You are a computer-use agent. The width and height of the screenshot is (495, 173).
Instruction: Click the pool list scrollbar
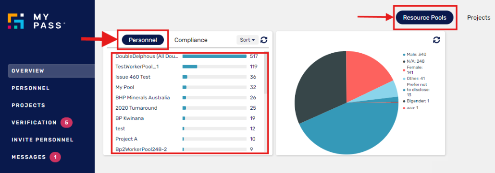click(x=265, y=73)
